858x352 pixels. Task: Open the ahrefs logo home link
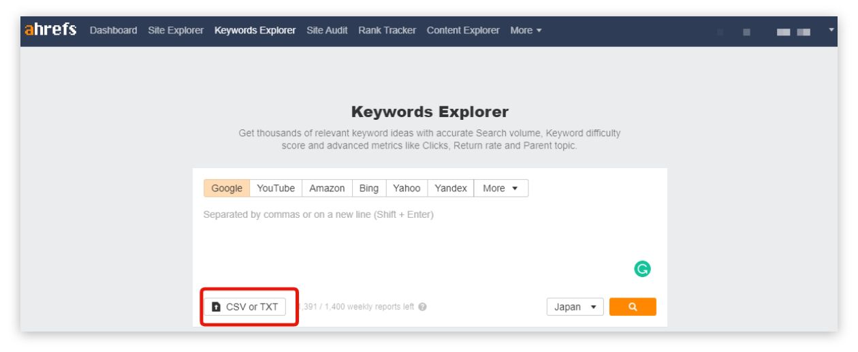tap(50, 31)
